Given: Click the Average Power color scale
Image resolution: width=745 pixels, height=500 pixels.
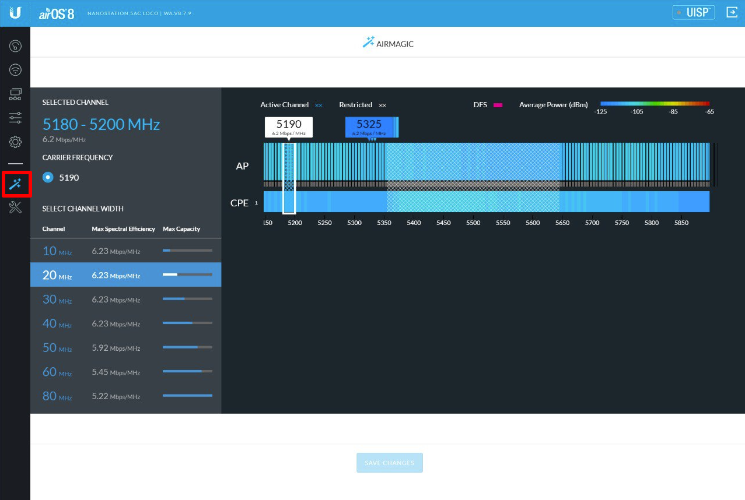Looking at the screenshot, I should click(655, 103).
